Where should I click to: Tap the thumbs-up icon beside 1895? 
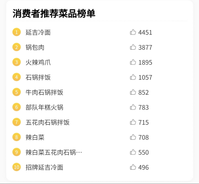click(133, 62)
